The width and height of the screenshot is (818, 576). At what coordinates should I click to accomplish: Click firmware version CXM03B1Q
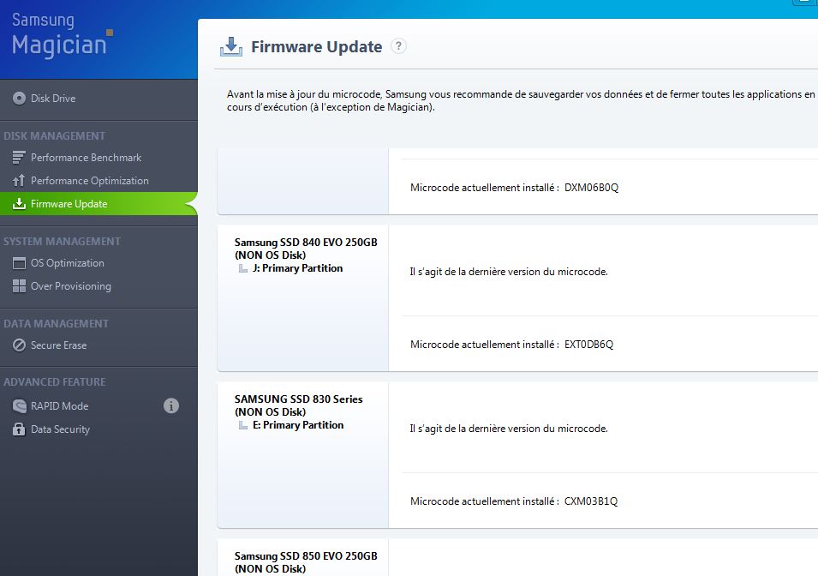(591, 501)
